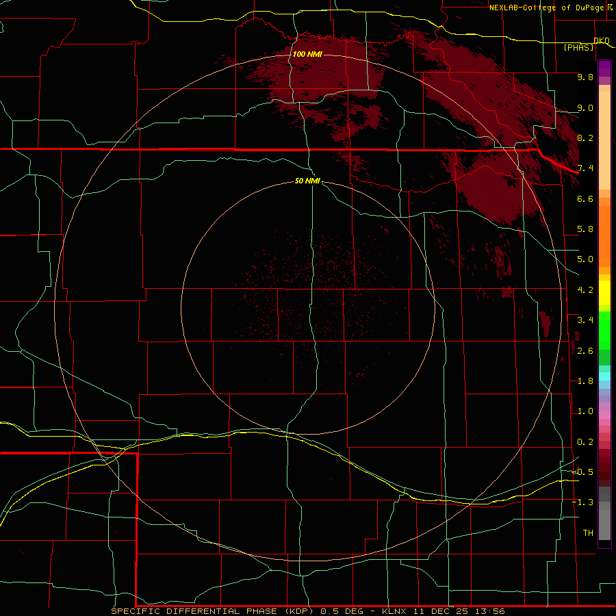Image resolution: width=616 pixels, height=616 pixels.
Task: Click the 0.2 scale value
Action: [585, 442]
